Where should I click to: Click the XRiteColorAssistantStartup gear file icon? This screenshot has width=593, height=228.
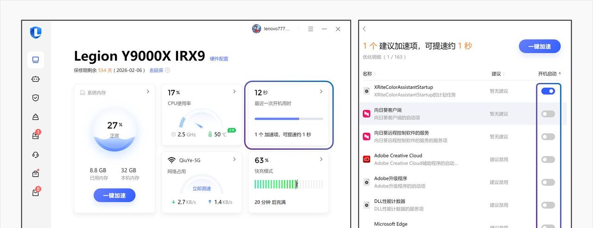click(366, 91)
